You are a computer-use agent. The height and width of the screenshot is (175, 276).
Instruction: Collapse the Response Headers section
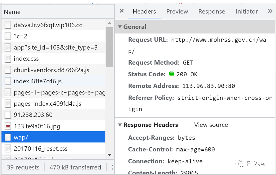coord(120,125)
